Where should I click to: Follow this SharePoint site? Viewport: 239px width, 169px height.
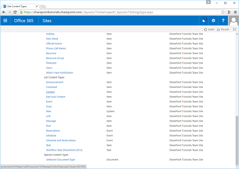click(x=223, y=29)
